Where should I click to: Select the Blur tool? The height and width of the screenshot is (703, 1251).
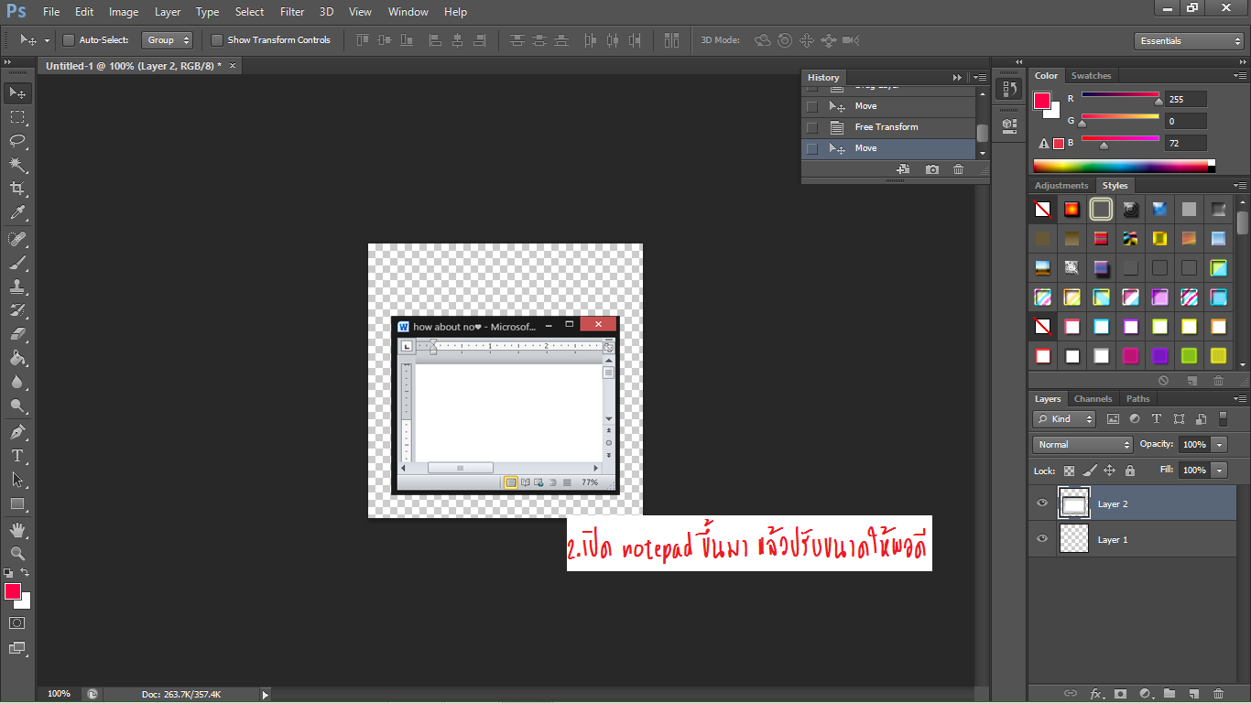coord(17,382)
